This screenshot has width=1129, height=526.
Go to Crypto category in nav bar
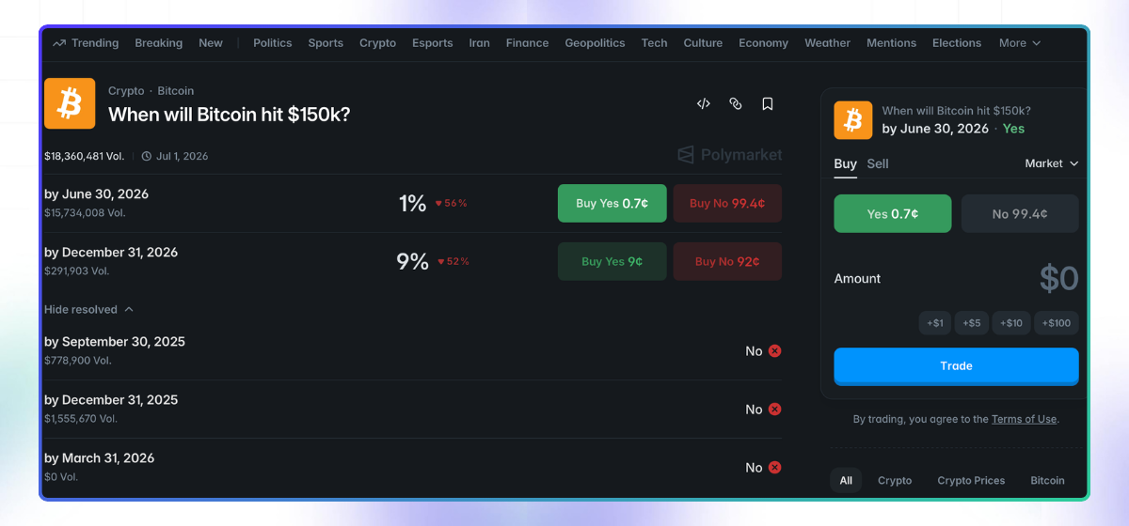[377, 43]
